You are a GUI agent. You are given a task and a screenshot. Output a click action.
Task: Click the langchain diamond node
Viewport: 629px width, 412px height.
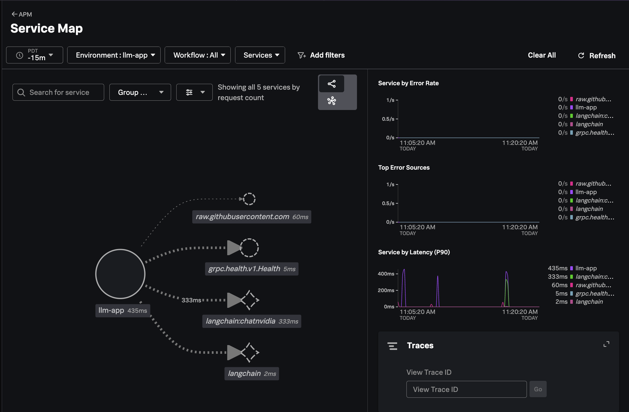[250, 352]
